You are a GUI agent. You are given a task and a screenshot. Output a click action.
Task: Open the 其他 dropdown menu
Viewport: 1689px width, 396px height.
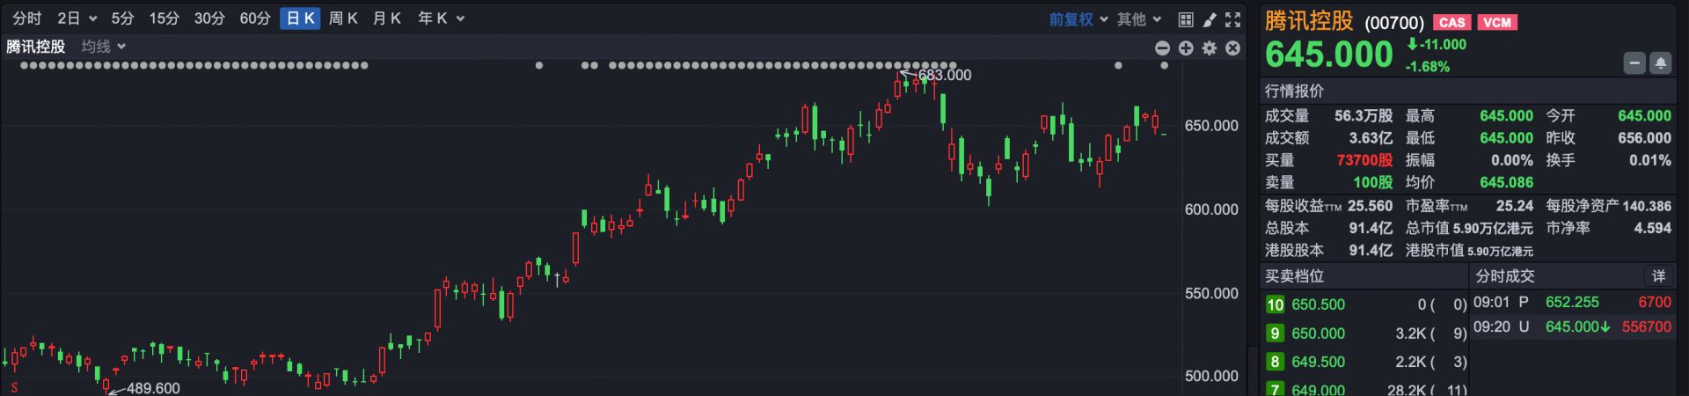coord(1139,19)
